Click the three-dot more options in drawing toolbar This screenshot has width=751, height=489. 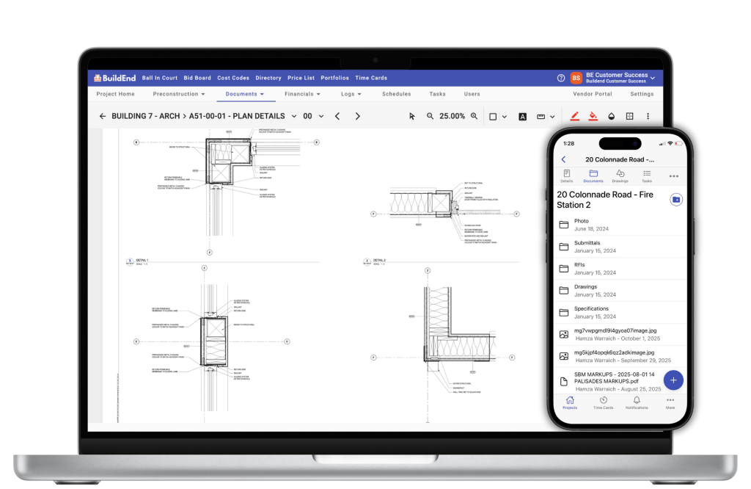[x=648, y=116]
